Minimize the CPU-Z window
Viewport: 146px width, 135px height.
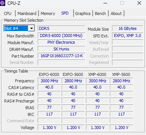[105, 3]
